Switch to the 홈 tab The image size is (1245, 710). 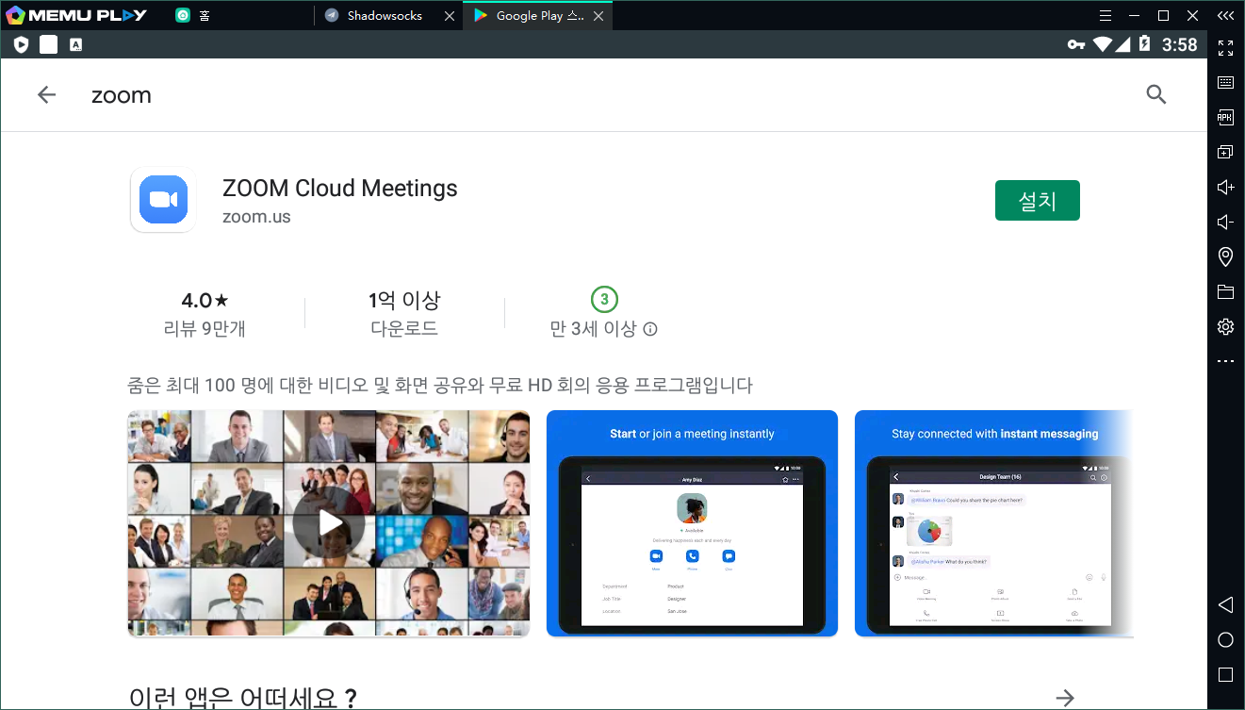click(x=204, y=16)
